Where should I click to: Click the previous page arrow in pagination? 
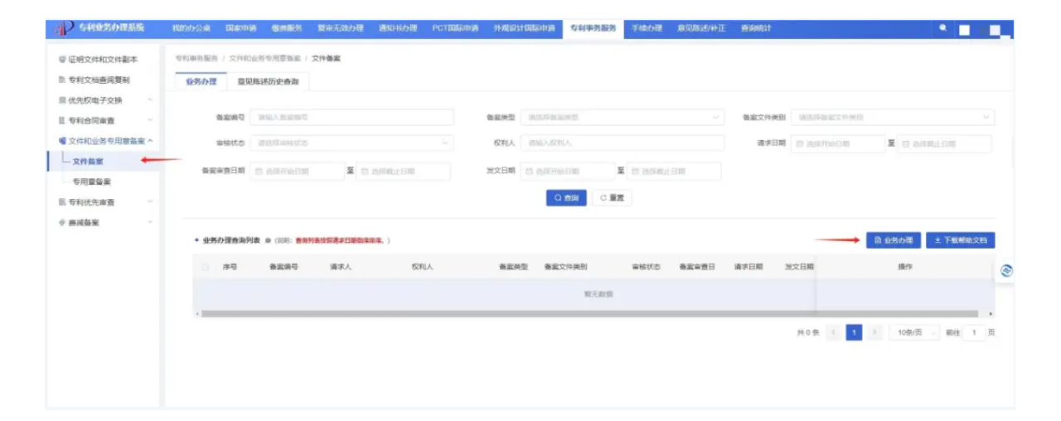[x=833, y=332]
